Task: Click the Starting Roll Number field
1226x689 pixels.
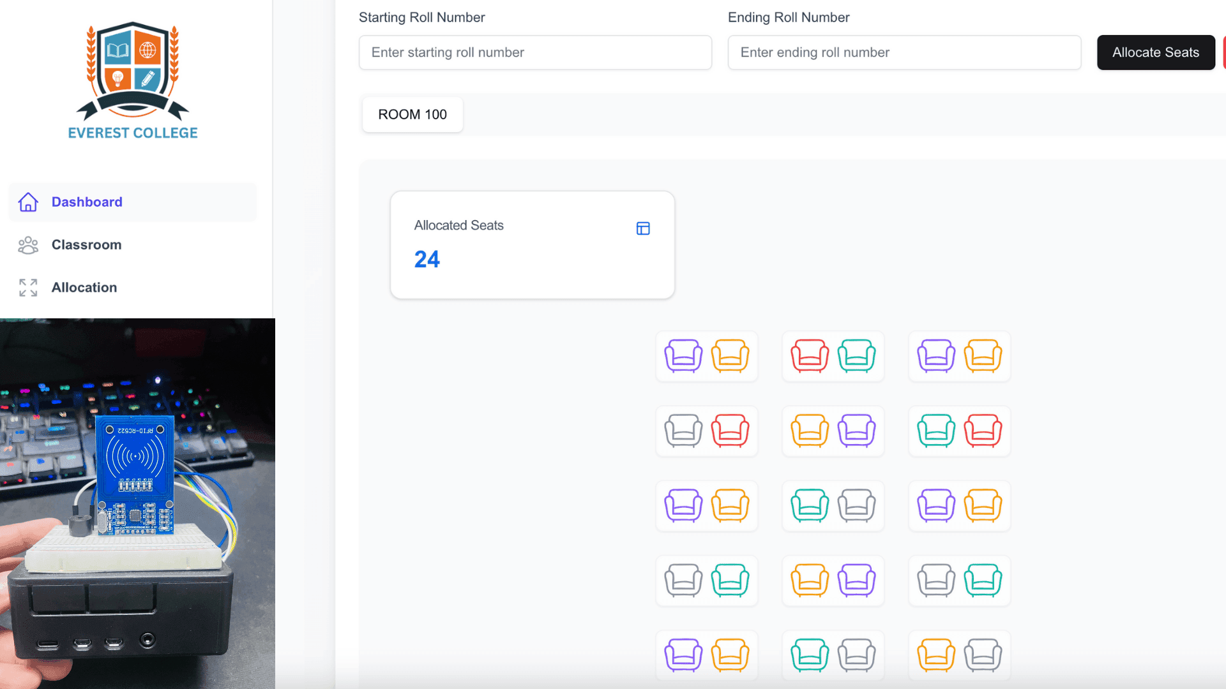Action: (x=535, y=52)
